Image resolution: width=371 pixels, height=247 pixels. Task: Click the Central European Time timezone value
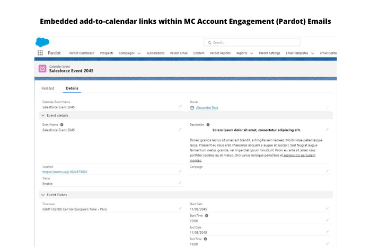(75, 209)
